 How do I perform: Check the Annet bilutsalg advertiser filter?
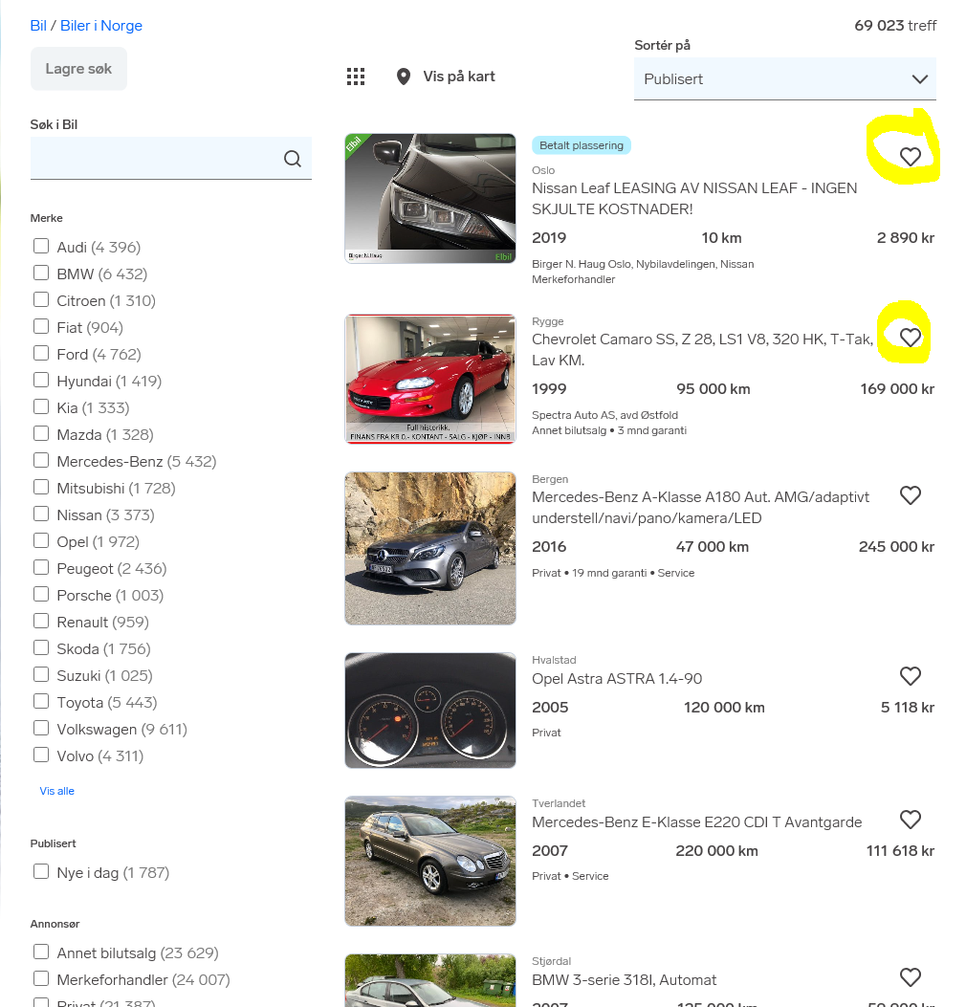(x=41, y=952)
